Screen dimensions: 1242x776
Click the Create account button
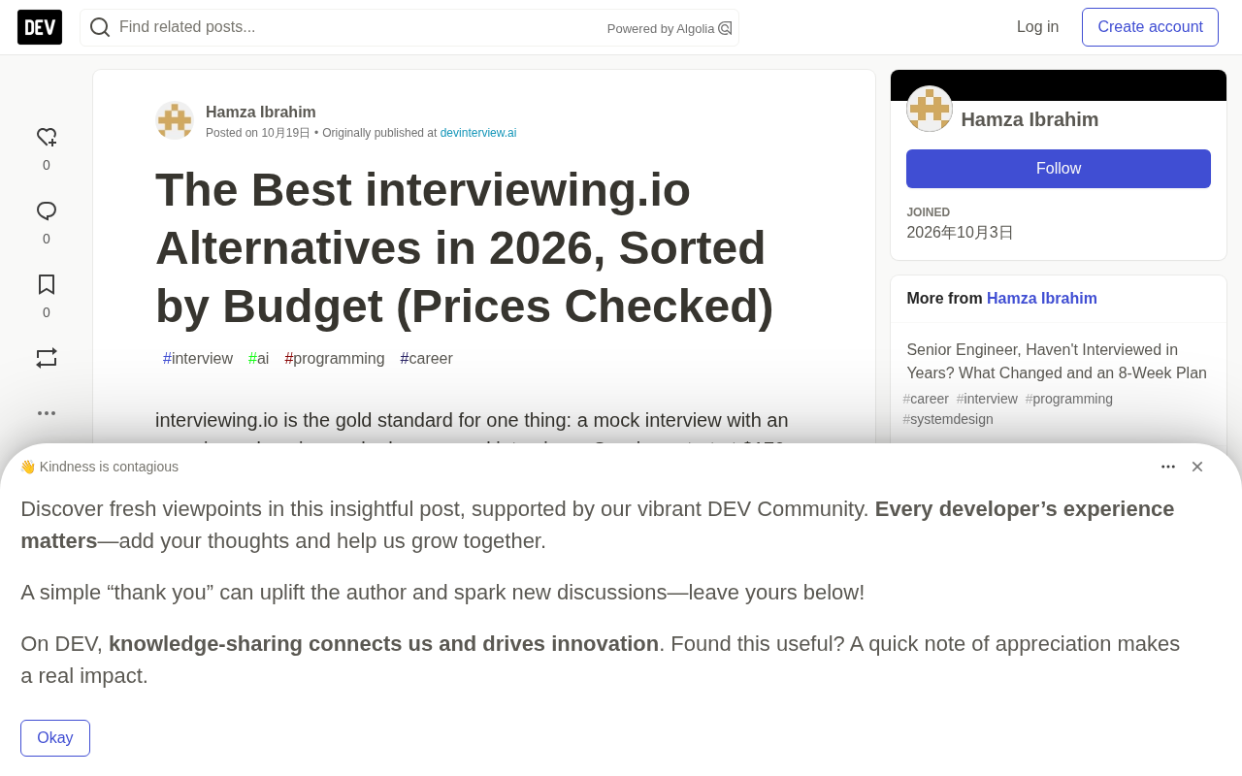[1150, 27]
